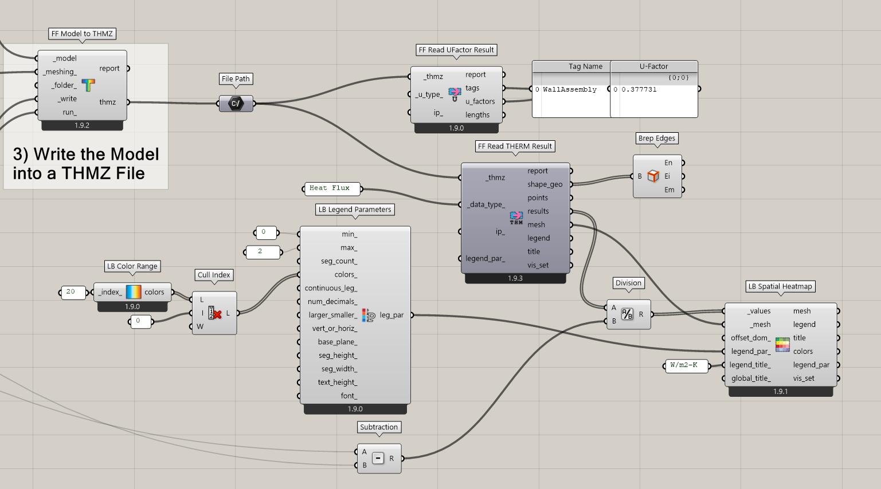Select the W/m2-K text panel
Image resolution: width=881 pixels, height=489 pixels.
pyautogui.click(x=686, y=365)
